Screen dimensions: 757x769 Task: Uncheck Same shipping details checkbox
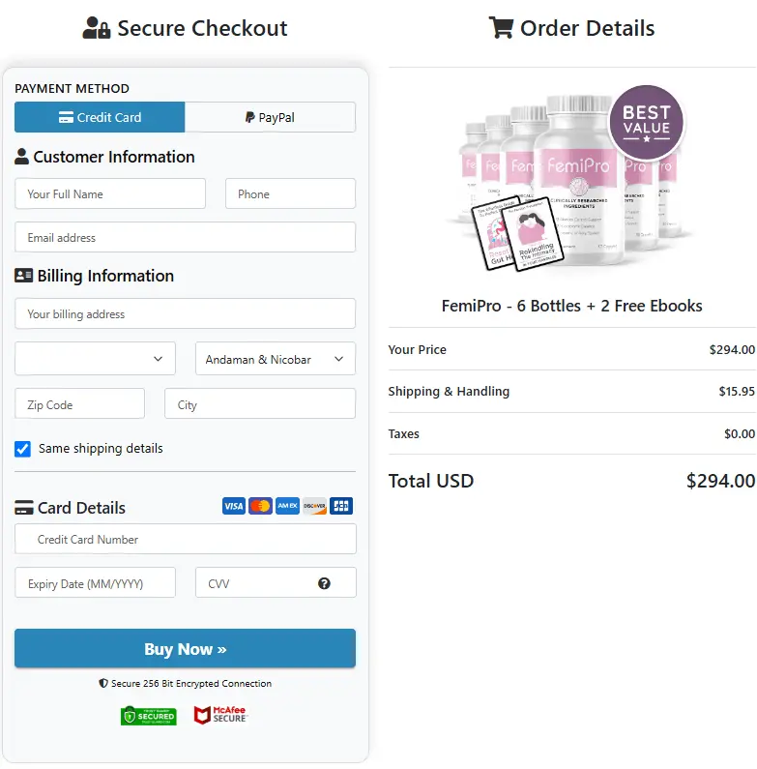click(x=23, y=449)
